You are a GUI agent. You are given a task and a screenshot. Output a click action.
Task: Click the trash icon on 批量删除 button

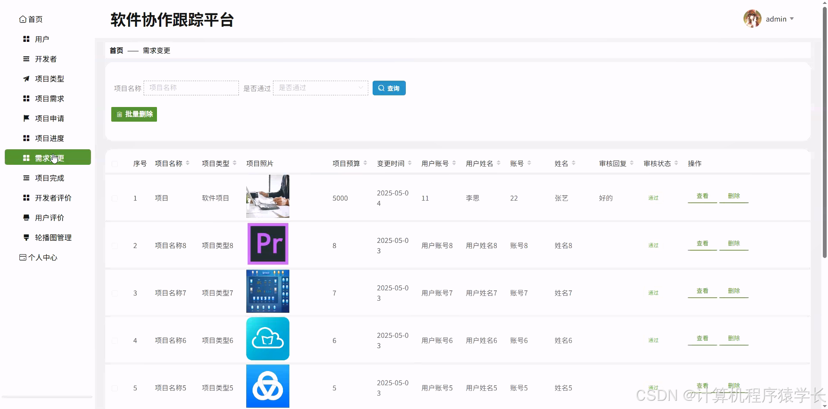click(119, 114)
